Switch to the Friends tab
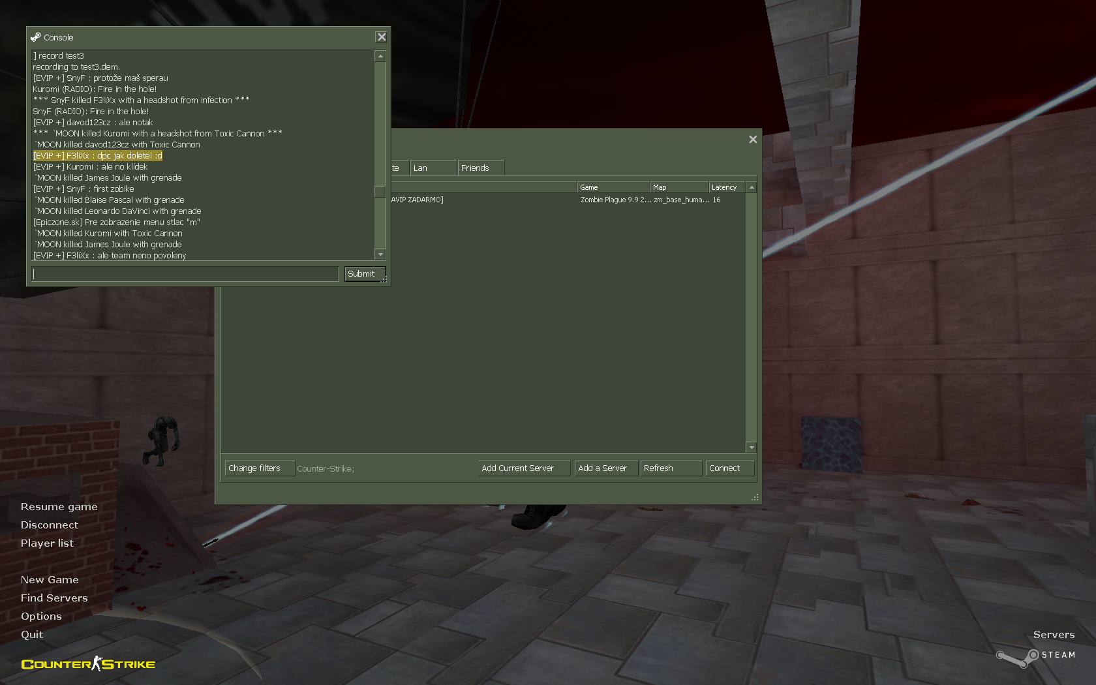 point(480,168)
